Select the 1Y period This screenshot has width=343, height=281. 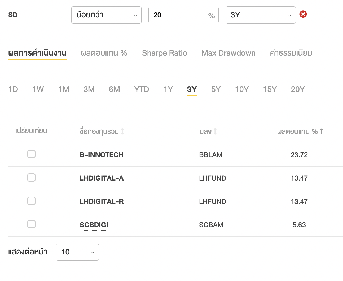point(168,89)
